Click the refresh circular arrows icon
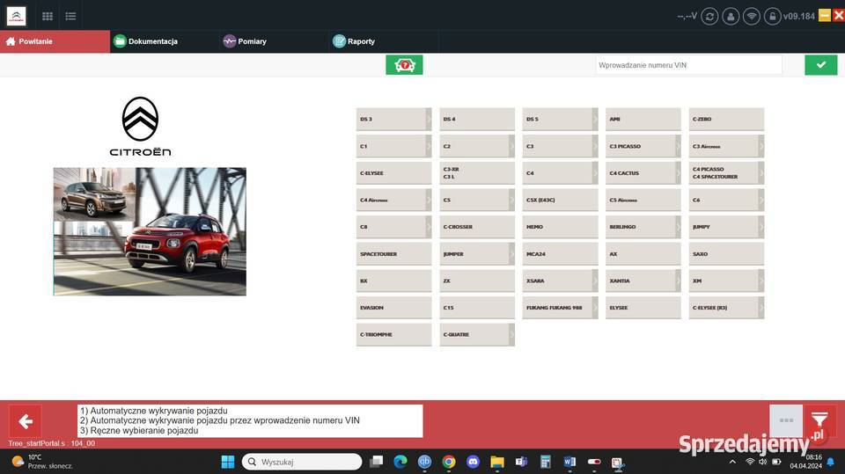 click(x=709, y=16)
